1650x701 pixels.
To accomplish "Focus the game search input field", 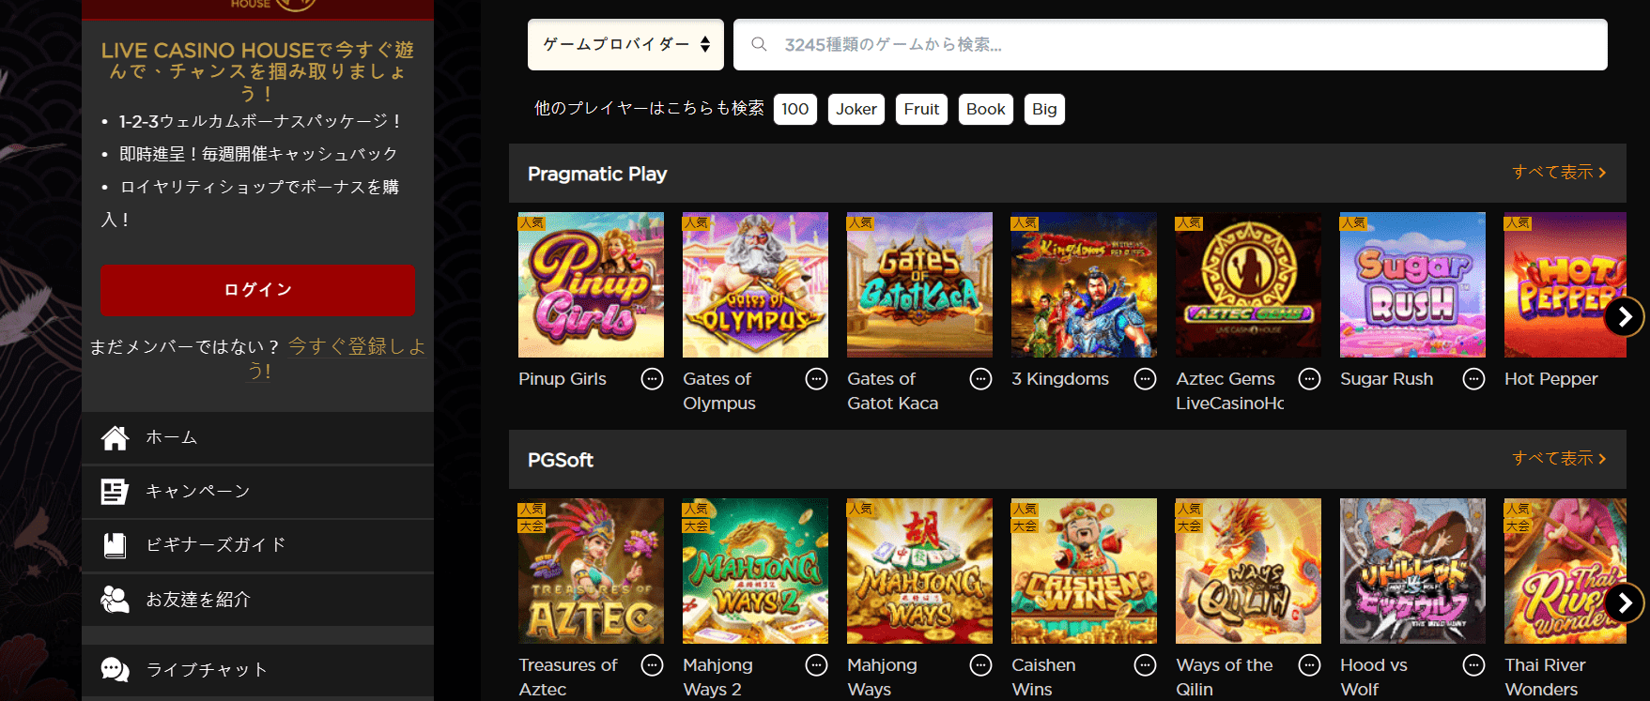I will (x=1170, y=44).
